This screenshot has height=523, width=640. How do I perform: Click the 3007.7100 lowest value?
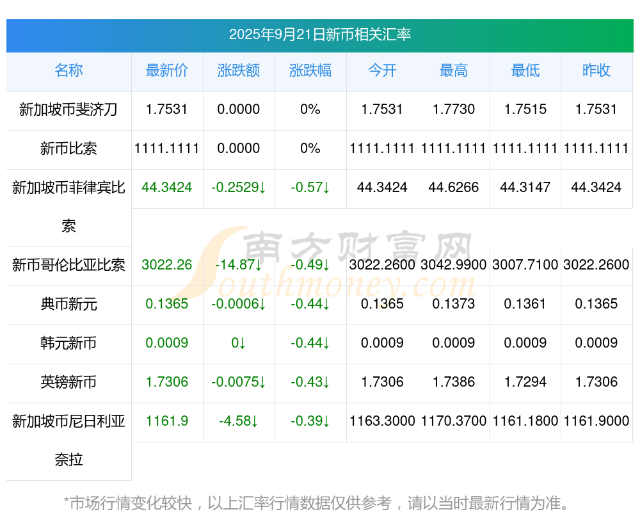pos(525,264)
